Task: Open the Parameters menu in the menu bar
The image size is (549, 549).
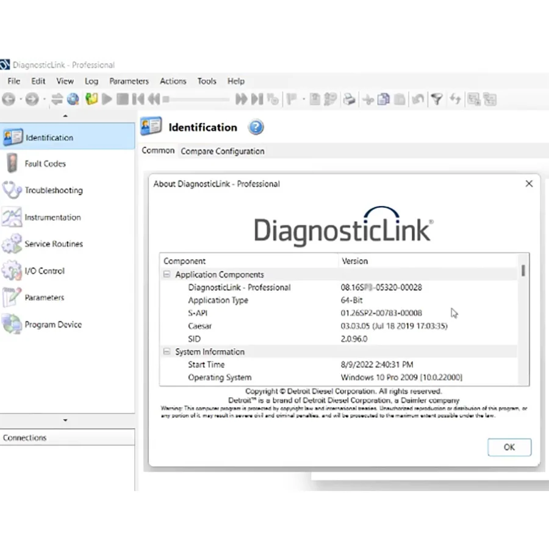Action: coord(129,81)
